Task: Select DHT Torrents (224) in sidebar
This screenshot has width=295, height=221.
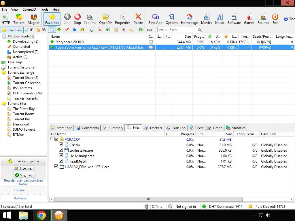Action: tap(24, 93)
